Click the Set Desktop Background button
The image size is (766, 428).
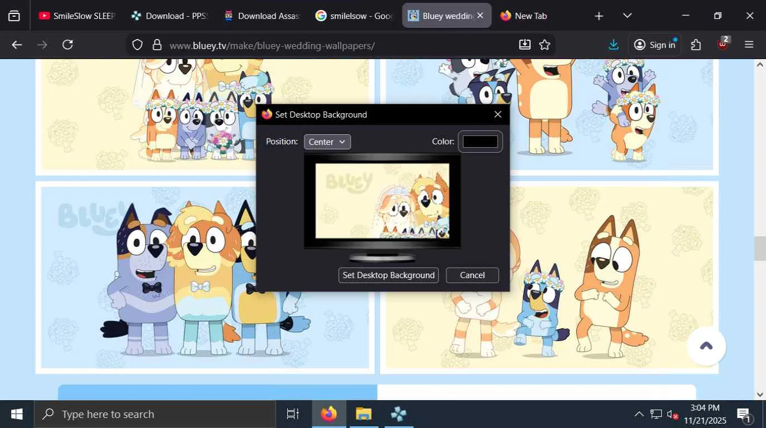point(389,275)
